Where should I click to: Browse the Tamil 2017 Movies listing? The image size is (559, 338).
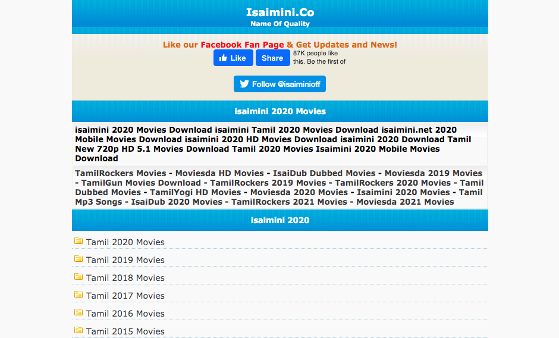coord(125,296)
